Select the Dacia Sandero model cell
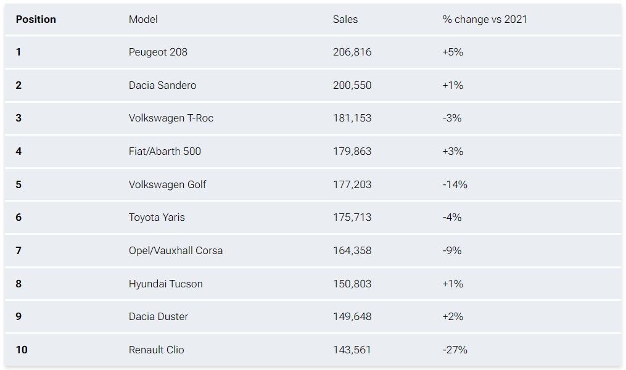626x370 pixels. (x=162, y=85)
